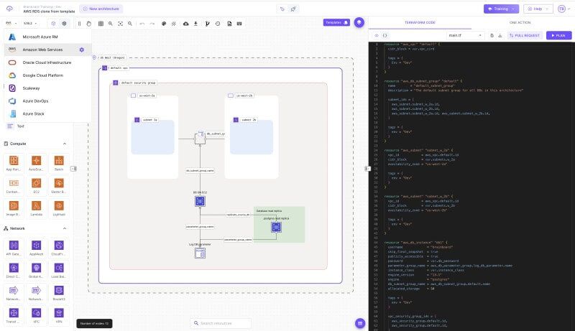Open the user avatar menu
575x331 pixels.
[563, 9]
